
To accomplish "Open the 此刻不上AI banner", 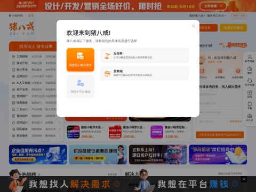I will point(158,155).
